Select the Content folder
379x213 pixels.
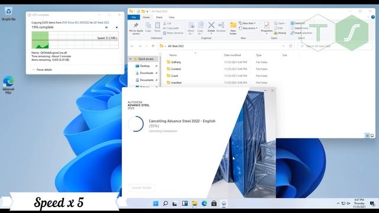coord(176,69)
